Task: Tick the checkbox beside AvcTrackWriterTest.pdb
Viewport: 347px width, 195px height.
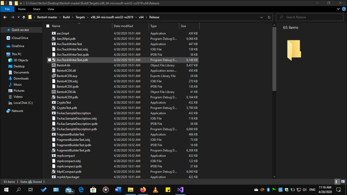Action: [50, 60]
